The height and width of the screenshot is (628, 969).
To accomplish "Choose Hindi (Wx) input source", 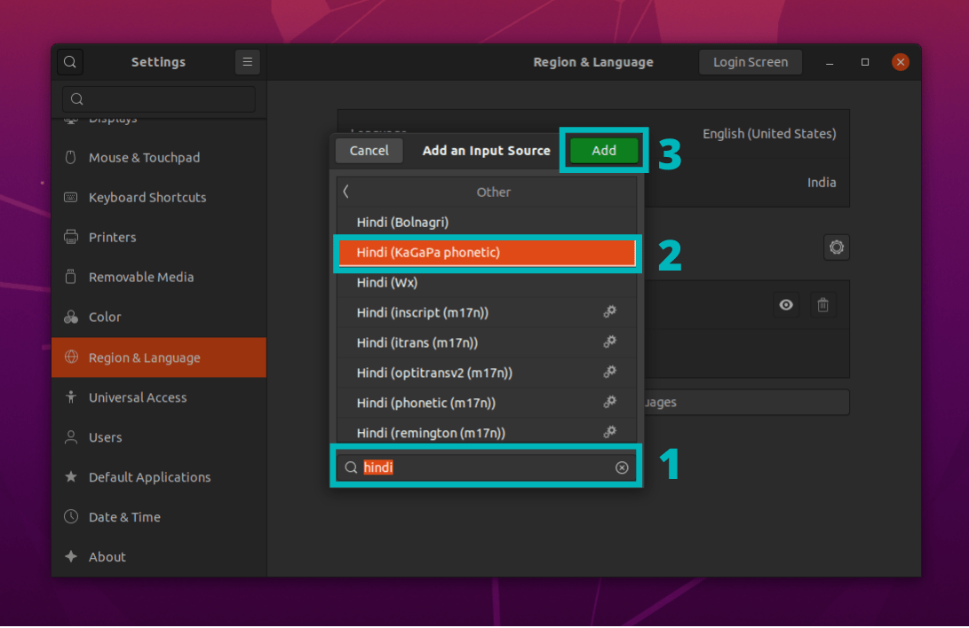I will (486, 283).
